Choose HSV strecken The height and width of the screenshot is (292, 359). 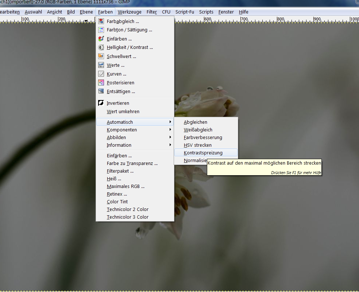[x=206, y=145]
